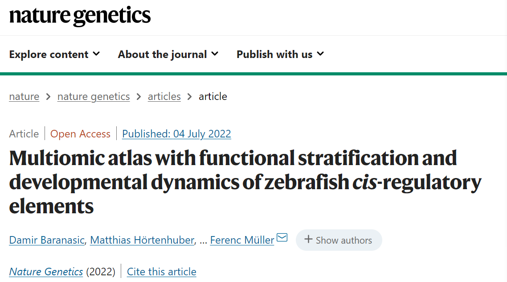507x282 pixels.
Task: Open the Publish with us menu
Action: pyautogui.click(x=274, y=54)
